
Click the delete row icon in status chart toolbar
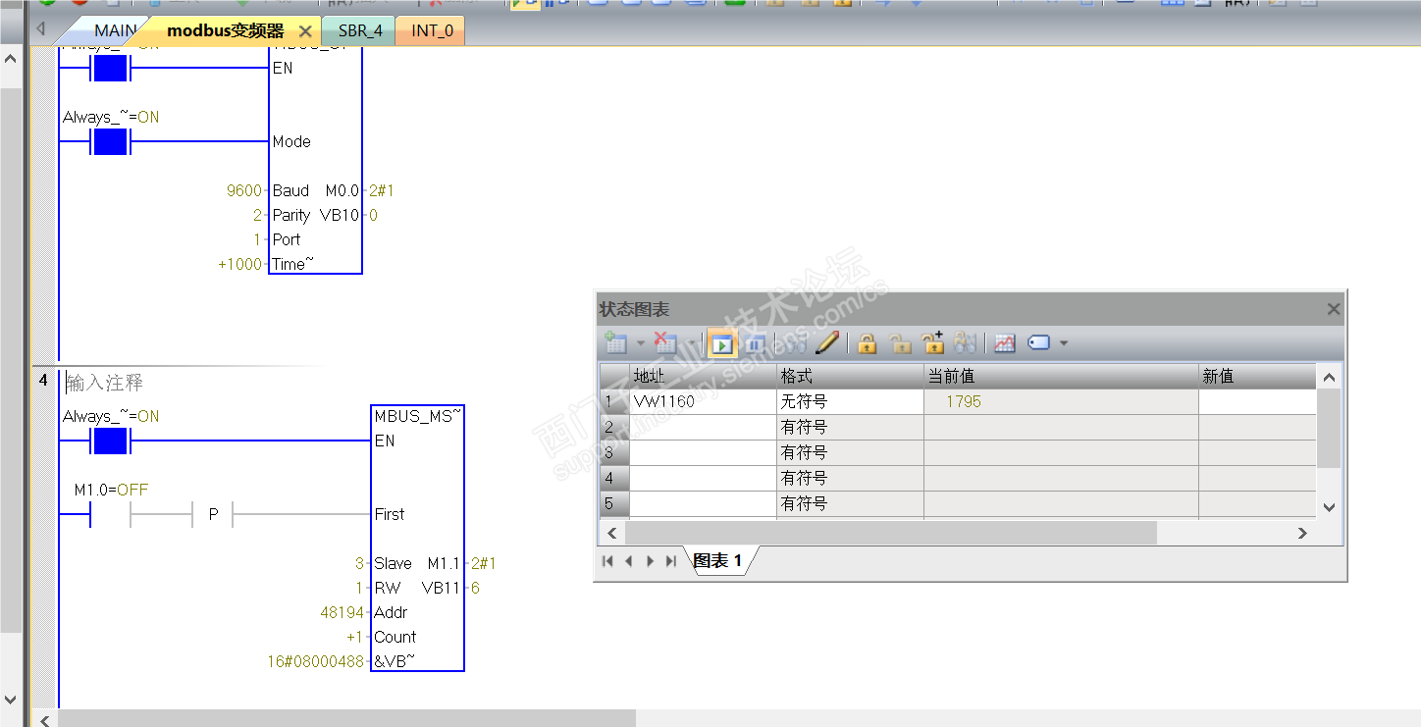pyautogui.click(x=665, y=343)
